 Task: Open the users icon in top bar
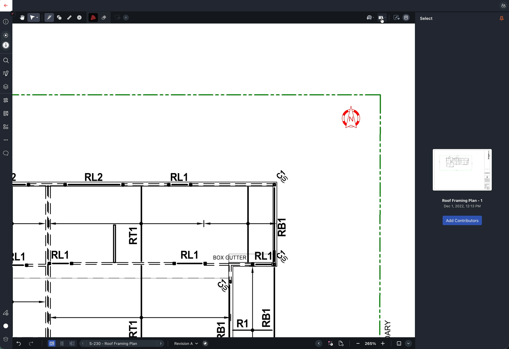point(503,6)
